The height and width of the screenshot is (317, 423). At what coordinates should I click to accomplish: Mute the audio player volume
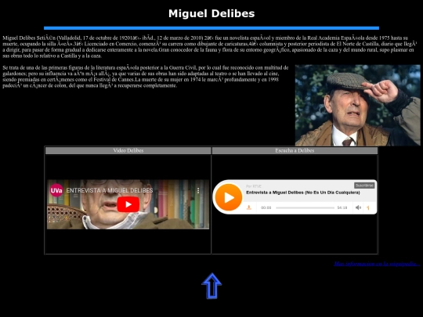click(358, 207)
